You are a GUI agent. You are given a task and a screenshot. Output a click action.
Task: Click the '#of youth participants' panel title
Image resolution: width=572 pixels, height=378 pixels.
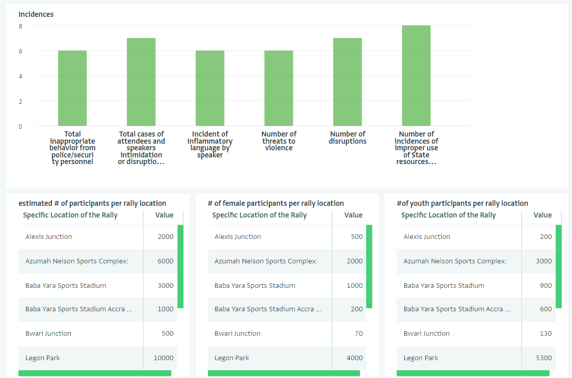pos(462,203)
